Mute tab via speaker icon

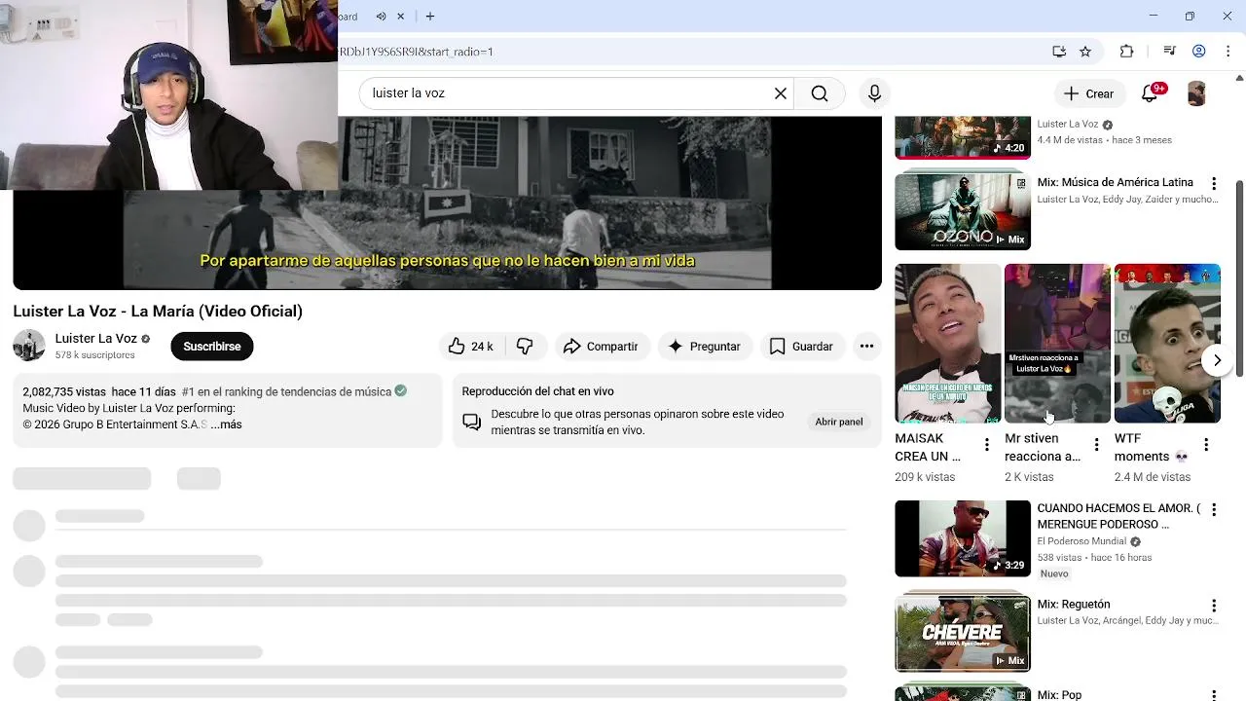coord(381,16)
